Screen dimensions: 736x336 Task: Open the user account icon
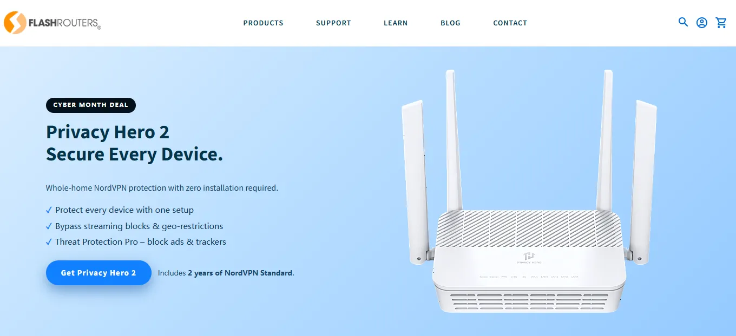tap(702, 23)
